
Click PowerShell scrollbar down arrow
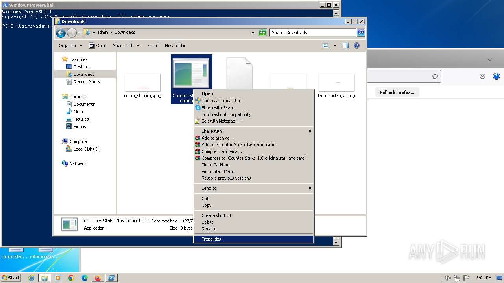pos(336,243)
